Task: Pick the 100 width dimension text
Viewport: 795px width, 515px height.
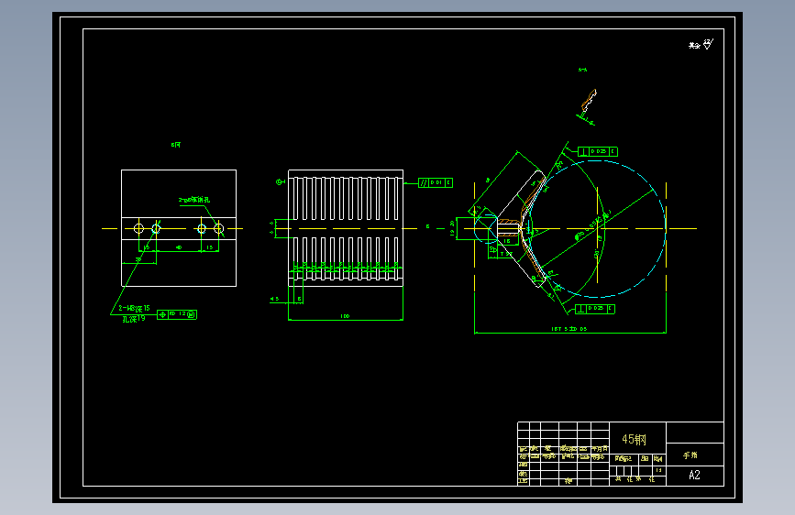Action: tap(346, 316)
